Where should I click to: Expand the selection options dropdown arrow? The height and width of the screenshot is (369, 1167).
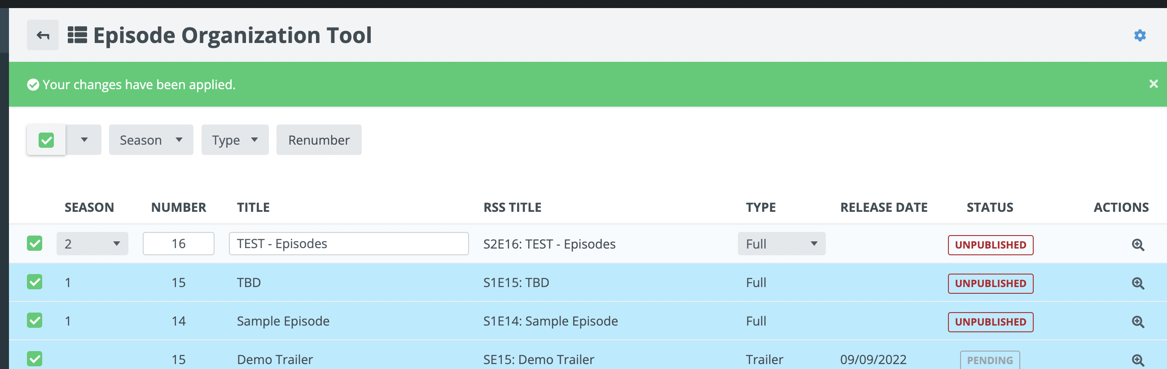point(84,140)
